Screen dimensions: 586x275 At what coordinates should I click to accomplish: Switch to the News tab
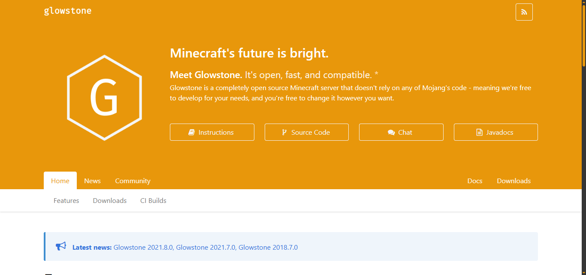[x=92, y=181]
